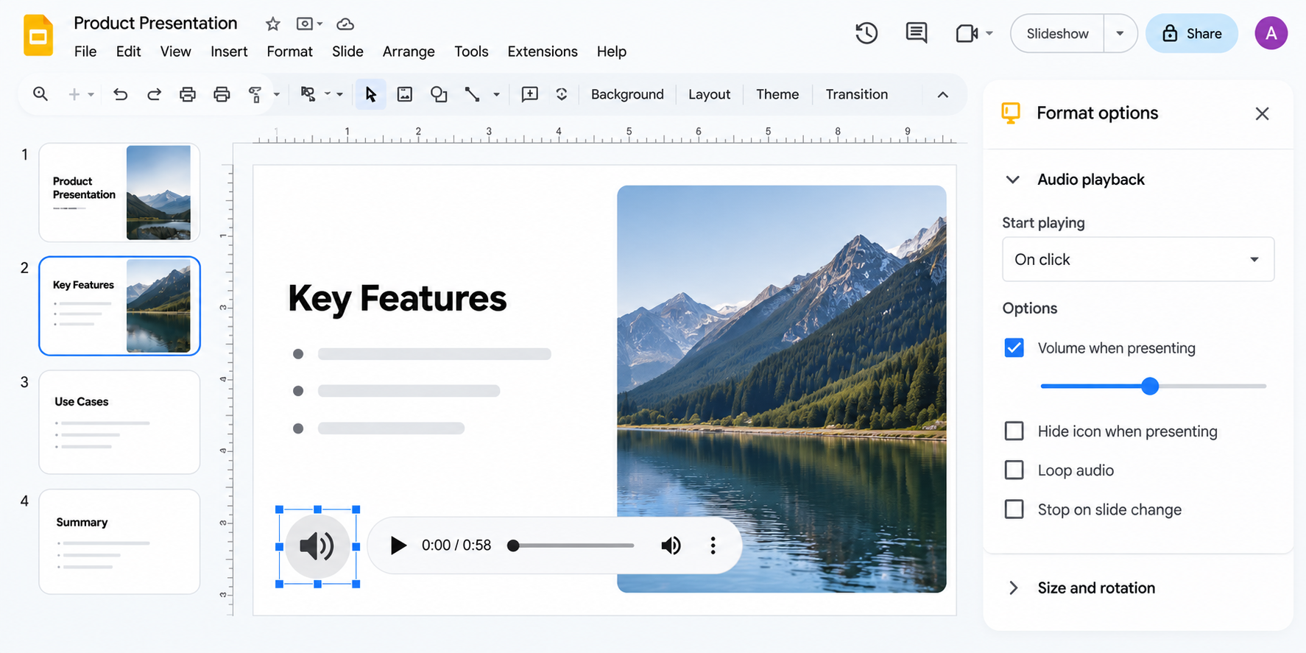Viewport: 1306px width, 653px height.
Task: Enable Stop on slide change
Action: (1014, 509)
